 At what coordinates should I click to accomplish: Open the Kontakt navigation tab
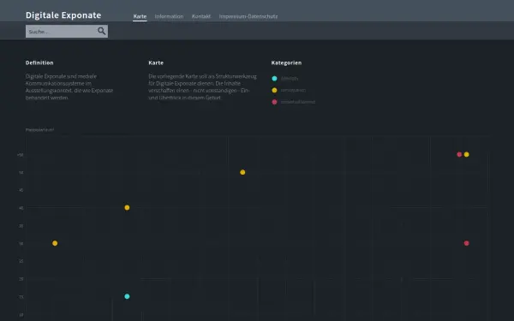(201, 16)
